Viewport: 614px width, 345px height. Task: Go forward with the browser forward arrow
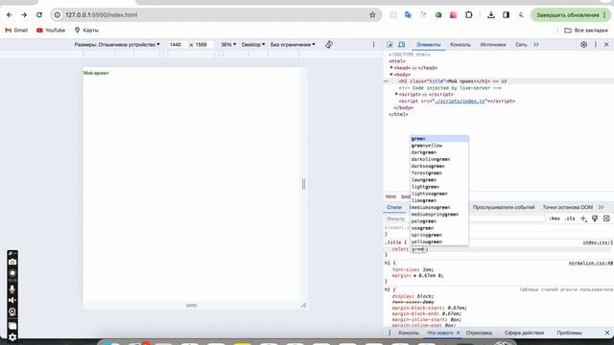(x=24, y=15)
